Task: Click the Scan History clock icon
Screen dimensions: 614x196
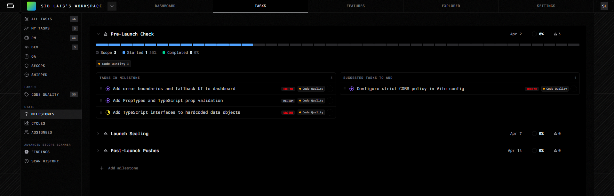Action: 27,161
